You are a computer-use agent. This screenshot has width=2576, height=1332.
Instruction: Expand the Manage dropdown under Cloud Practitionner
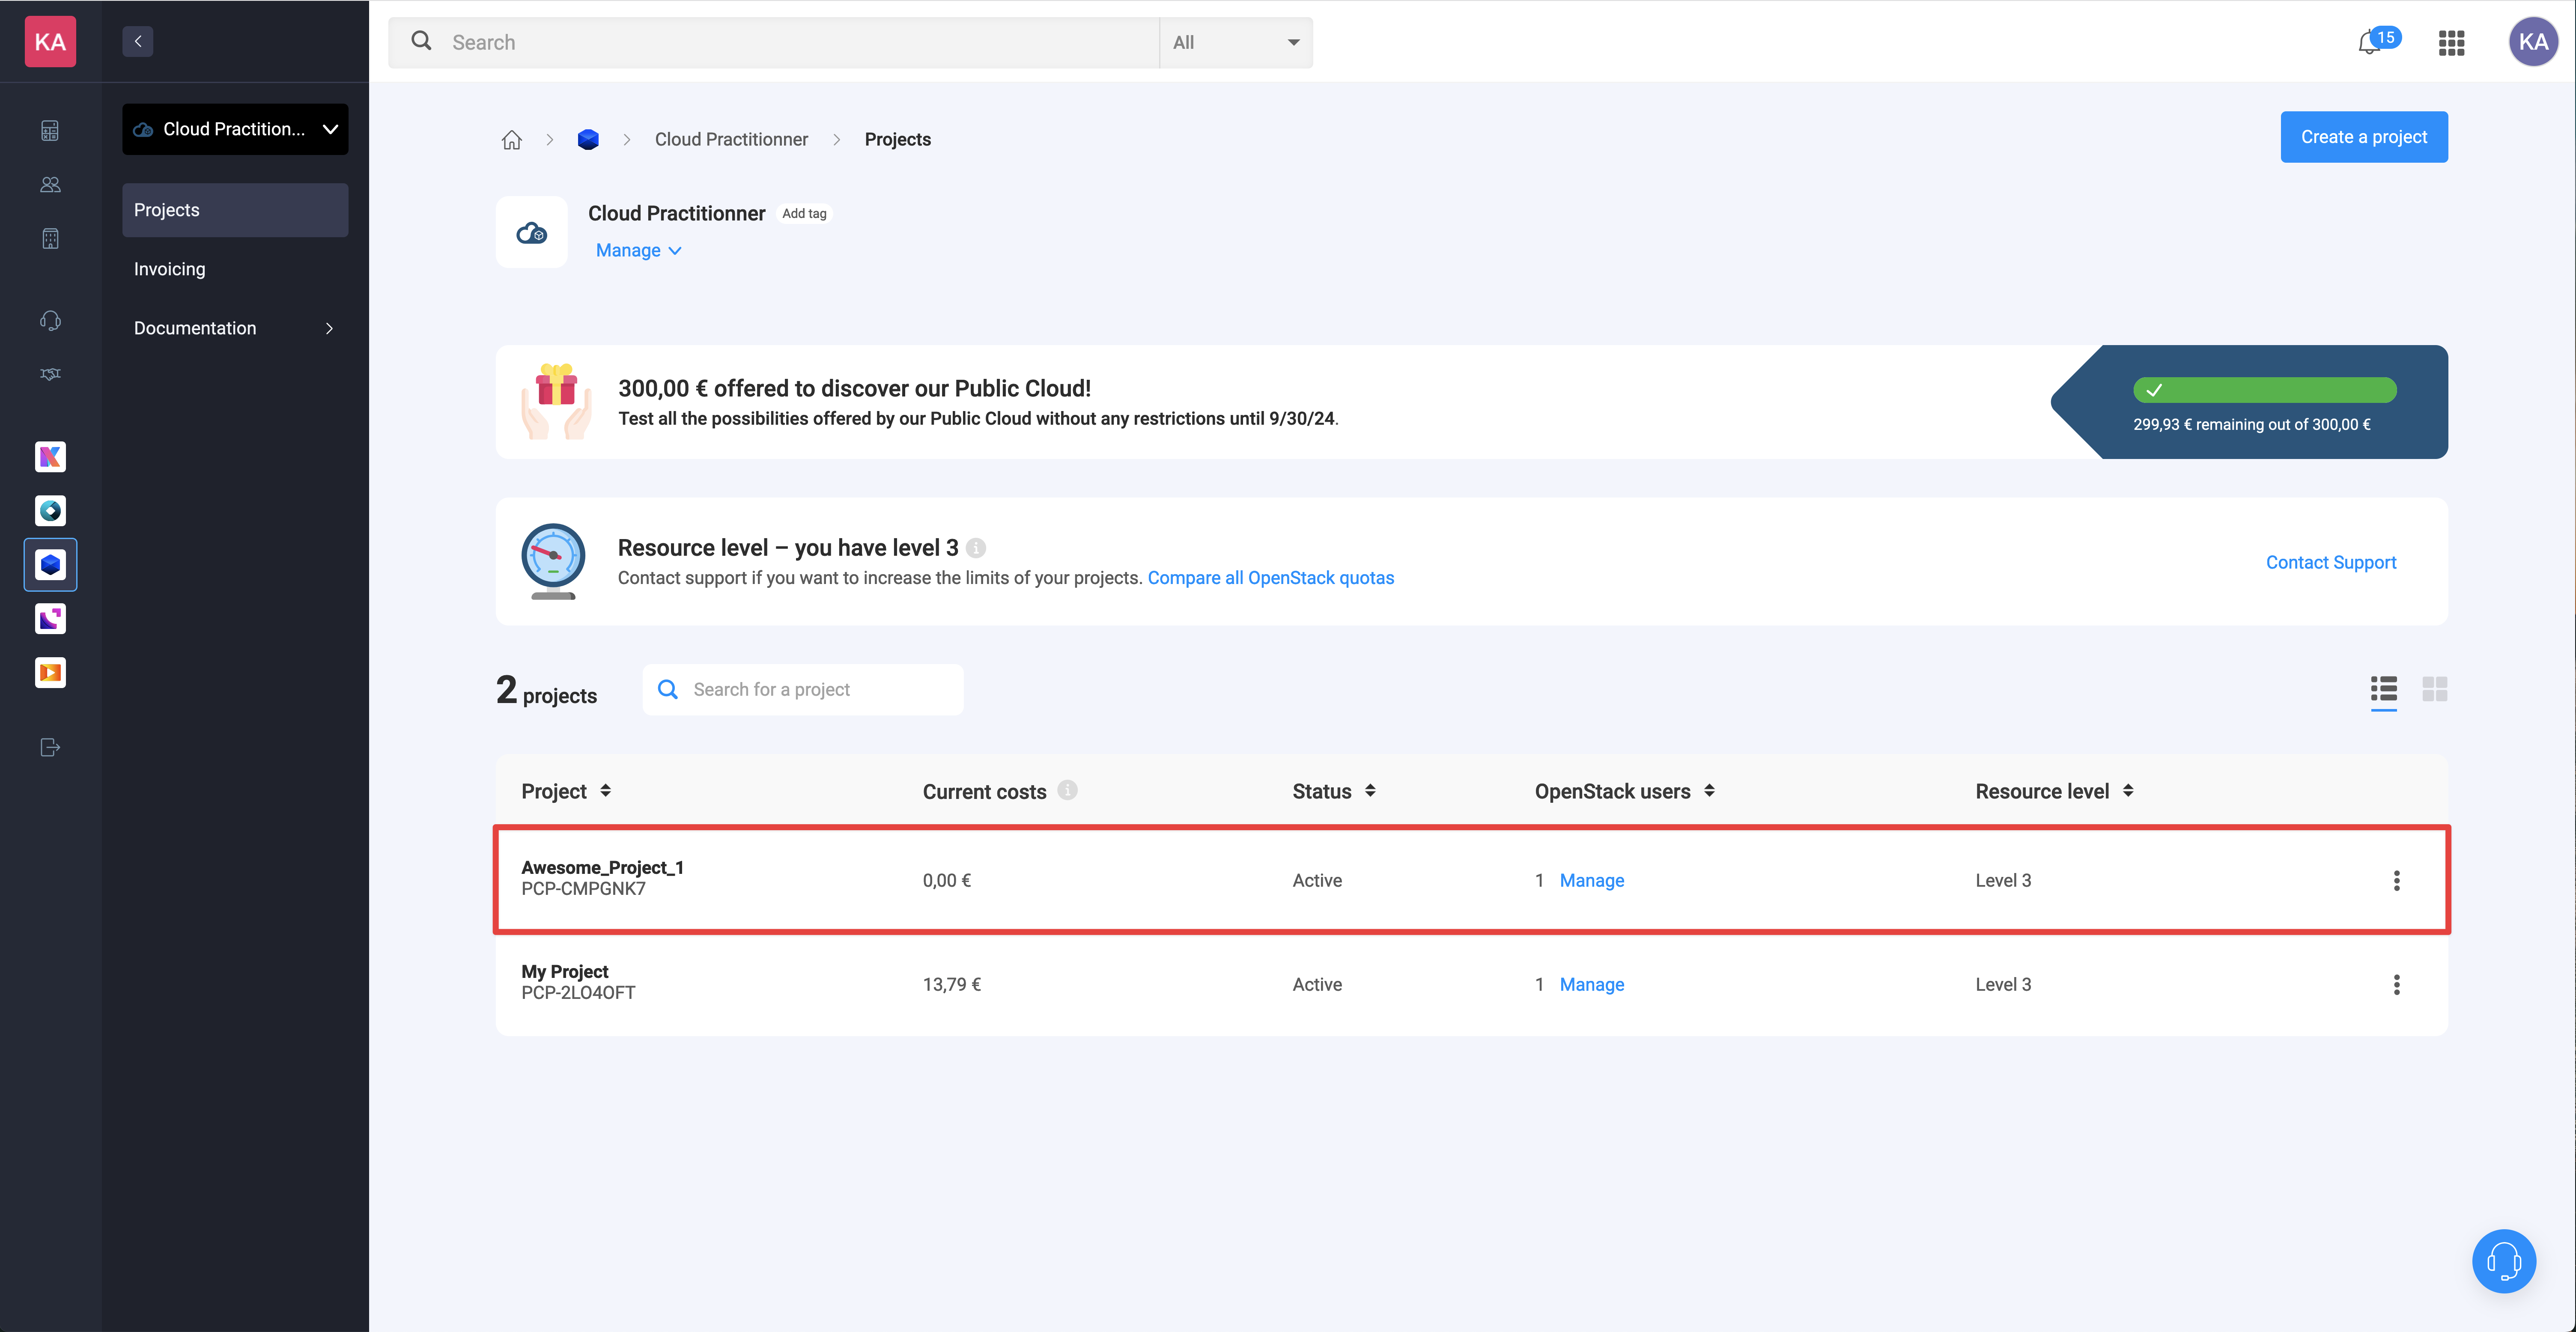[638, 250]
